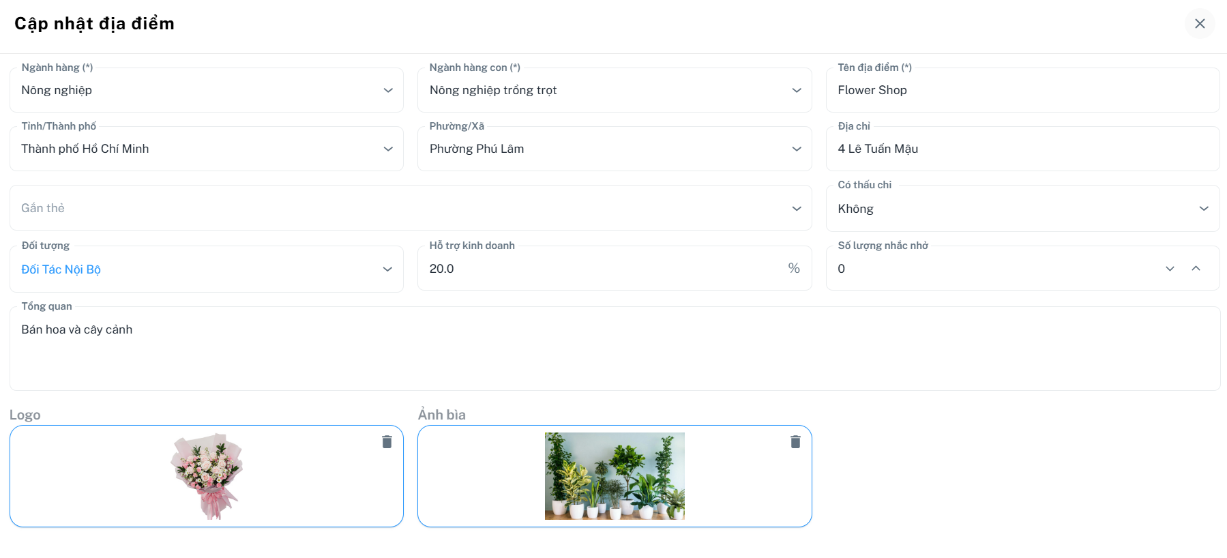Image resolution: width=1227 pixels, height=558 pixels.
Task: Open the Tỉnh/Thành phố selector
Action: click(207, 149)
